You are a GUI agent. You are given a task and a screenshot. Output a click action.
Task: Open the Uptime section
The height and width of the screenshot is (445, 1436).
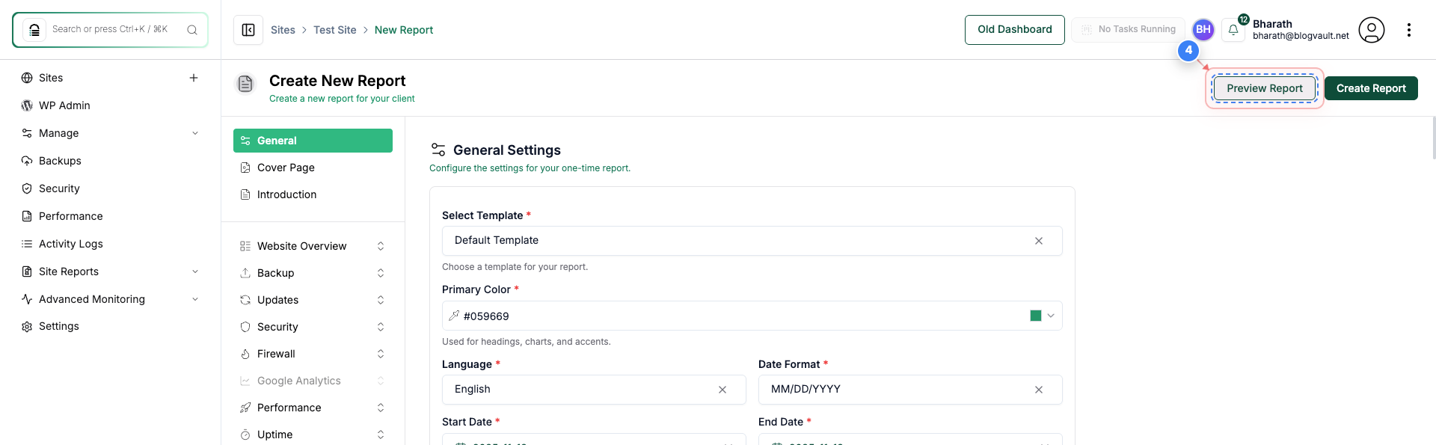tap(313, 435)
